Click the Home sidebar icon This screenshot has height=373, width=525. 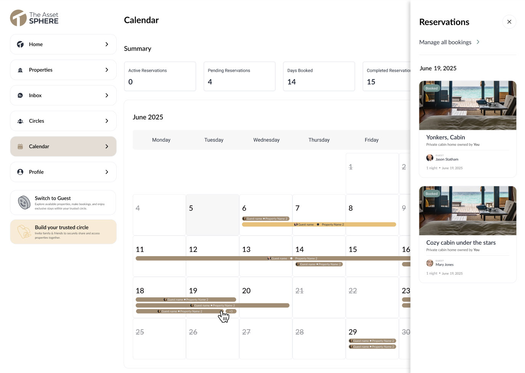click(x=20, y=44)
